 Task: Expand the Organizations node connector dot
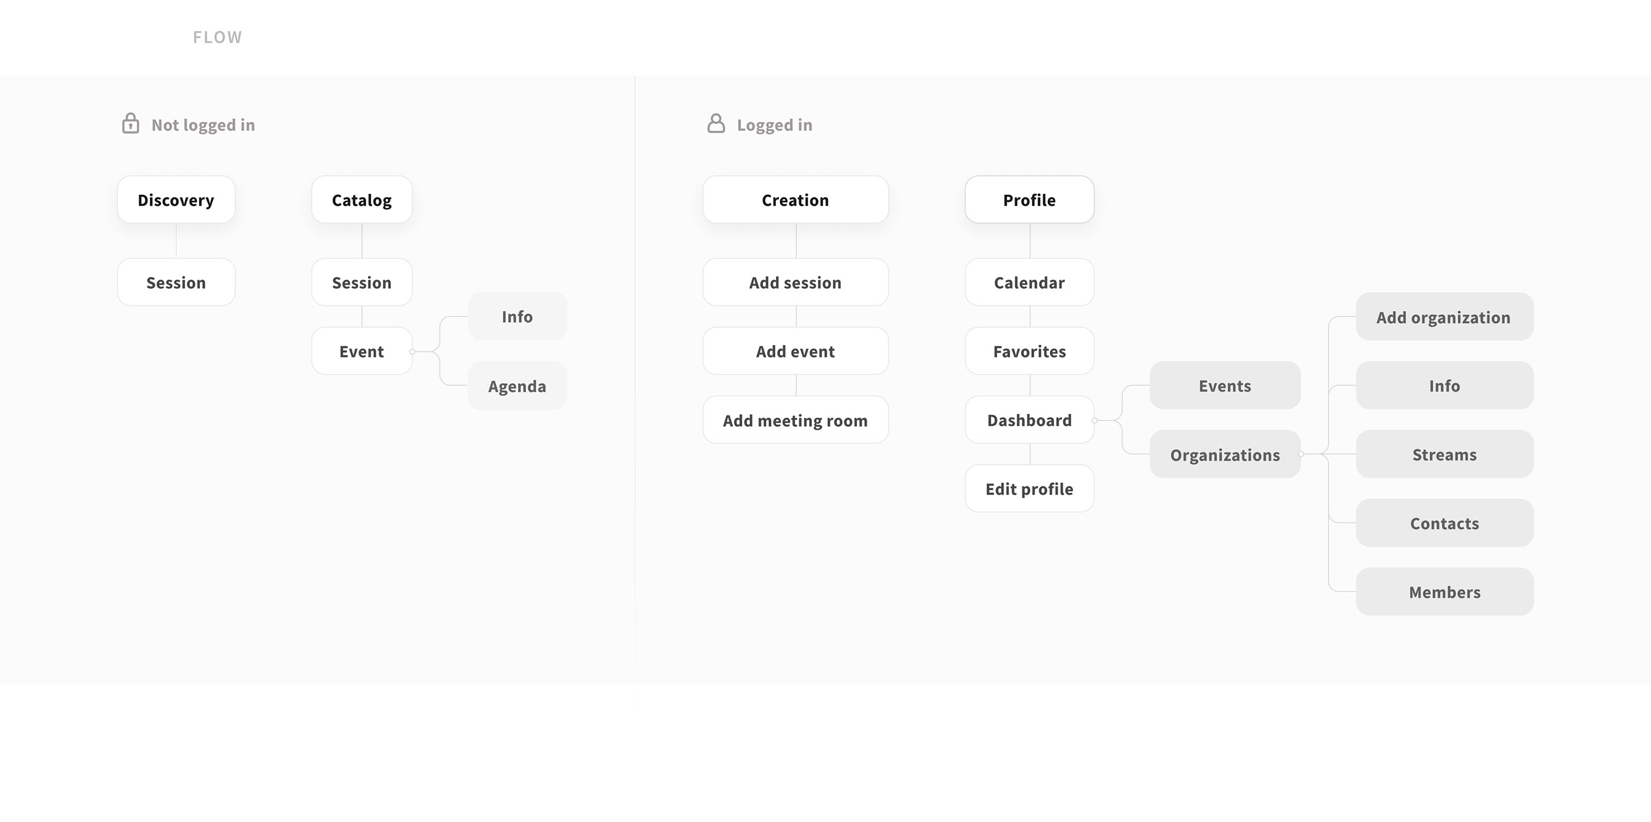pos(1301,454)
